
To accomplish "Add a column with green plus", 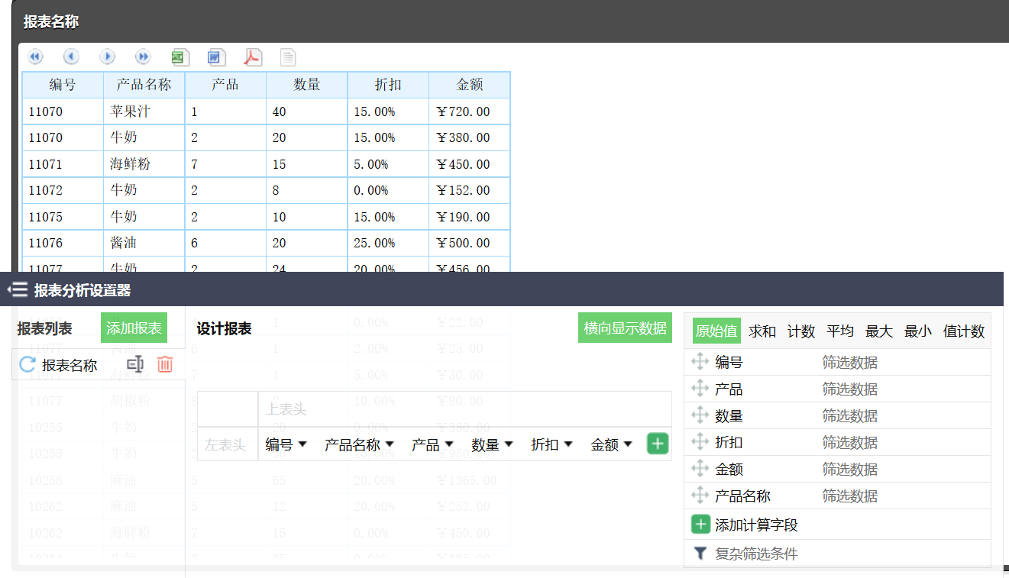I will (x=658, y=444).
